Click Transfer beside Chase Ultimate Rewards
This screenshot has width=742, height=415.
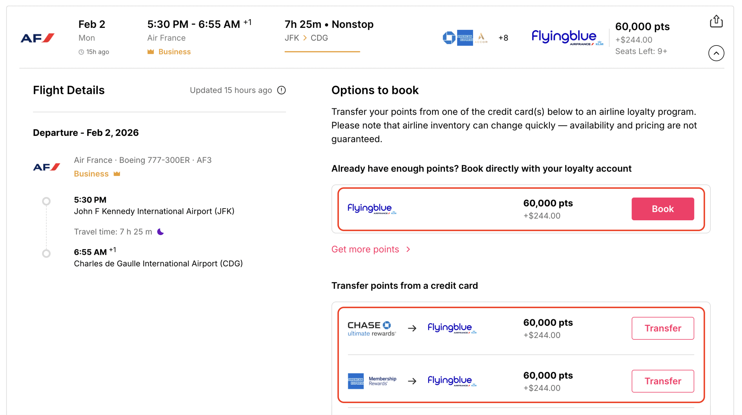663,328
